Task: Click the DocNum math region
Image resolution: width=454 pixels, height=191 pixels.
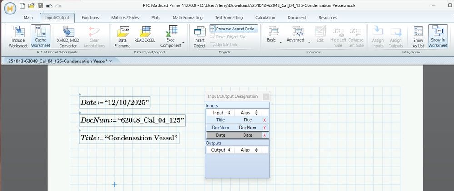Action: pos(132,120)
